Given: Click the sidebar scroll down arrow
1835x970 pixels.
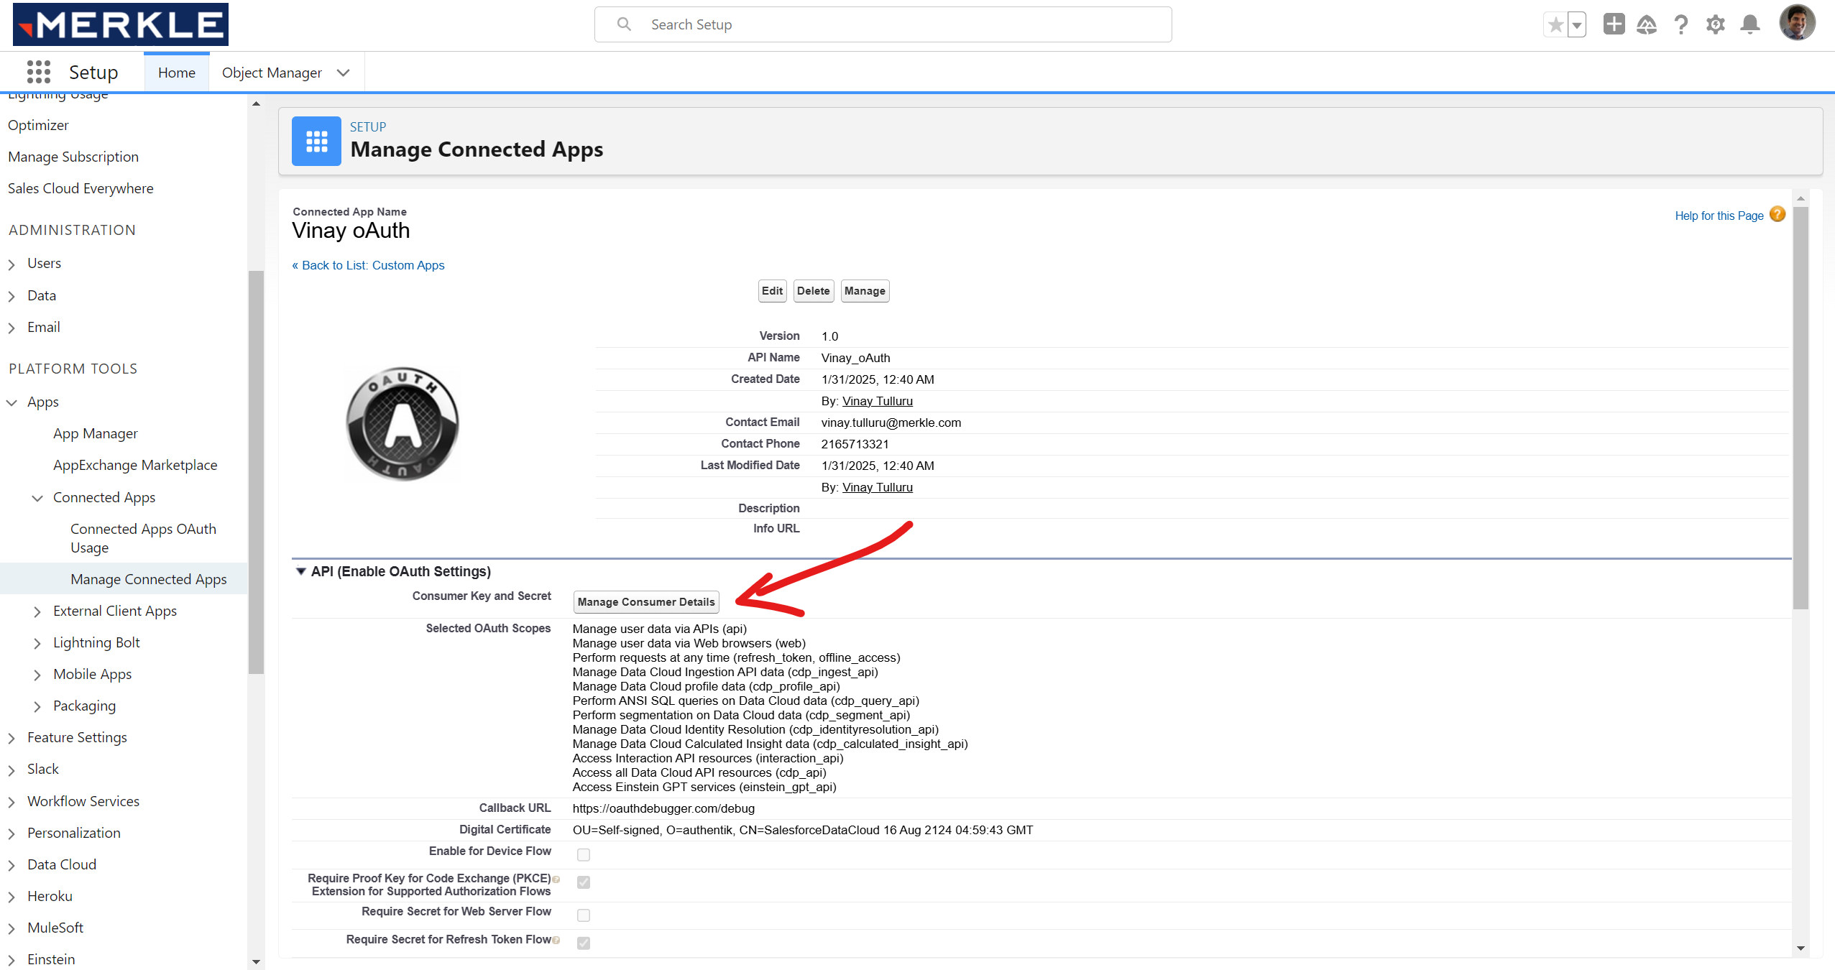Looking at the screenshot, I should [256, 961].
